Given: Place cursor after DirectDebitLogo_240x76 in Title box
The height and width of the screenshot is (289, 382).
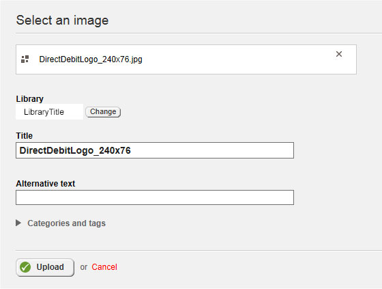Looking at the screenshot, I should pyautogui.click(x=132, y=150).
